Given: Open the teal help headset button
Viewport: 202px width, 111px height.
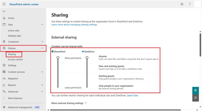Looking at the screenshot, I should click(195, 90).
